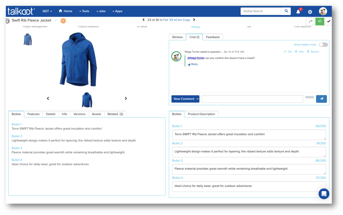Open the settings gear icon
Viewport: 343px width, 215px height.
[x=310, y=12]
